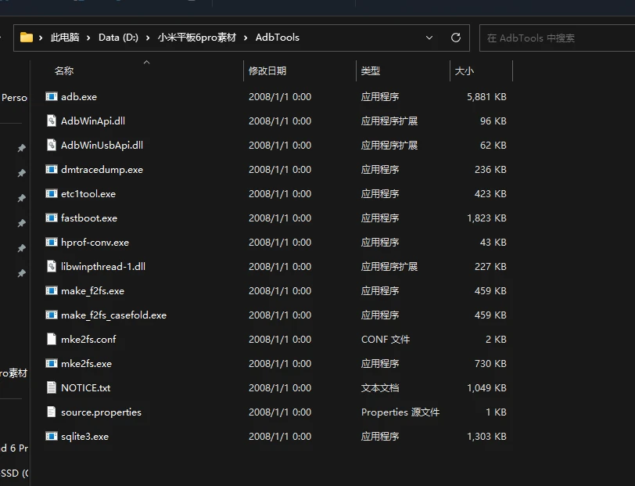Click the Properties 源文件 type cell
The height and width of the screenshot is (486, 635).
point(400,412)
